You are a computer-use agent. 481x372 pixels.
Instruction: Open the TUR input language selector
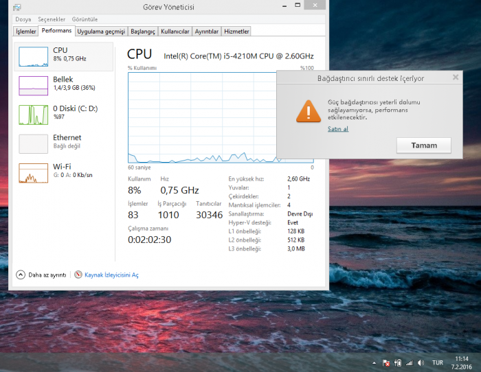(438, 362)
